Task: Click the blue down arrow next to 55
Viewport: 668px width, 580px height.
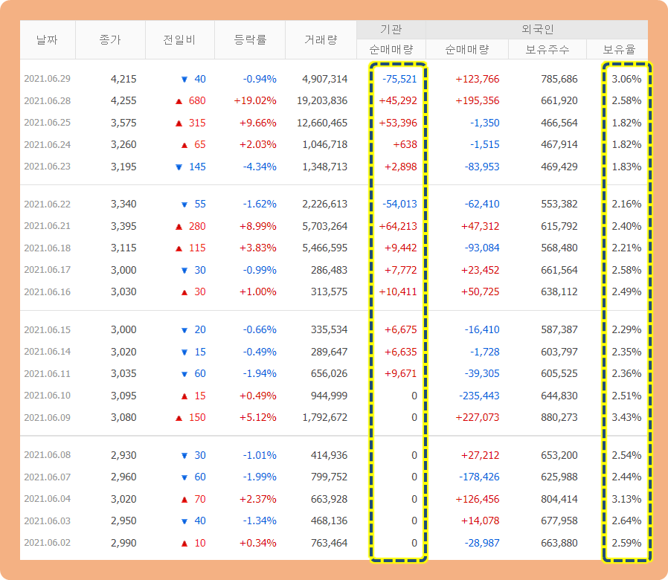Action: (x=184, y=204)
